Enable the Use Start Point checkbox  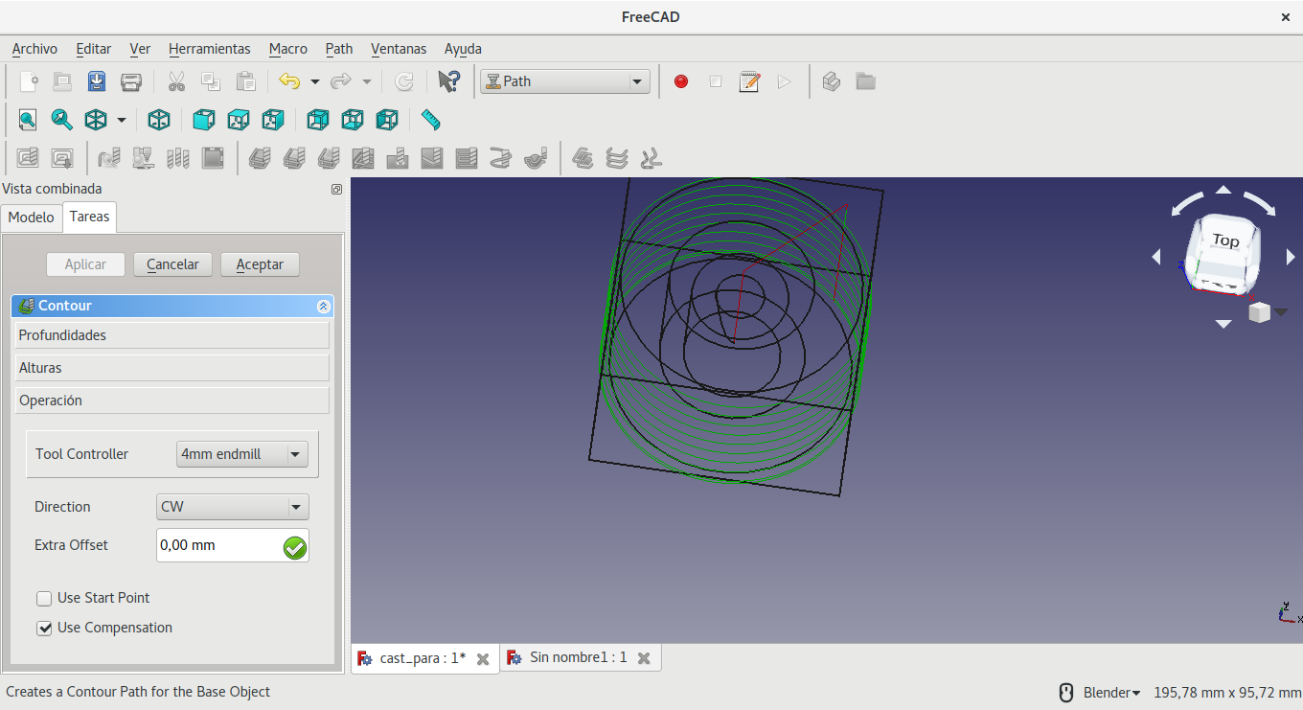pos(44,599)
